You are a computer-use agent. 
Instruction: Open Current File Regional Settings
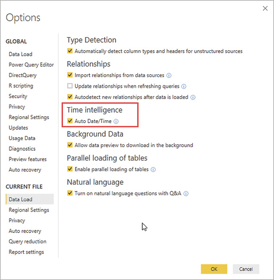pyautogui.click(x=29, y=210)
